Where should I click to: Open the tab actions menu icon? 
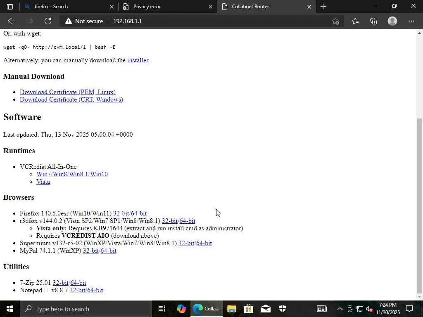(x=10, y=7)
